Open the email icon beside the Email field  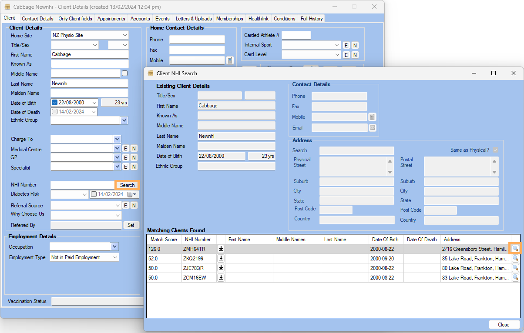(372, 127)
